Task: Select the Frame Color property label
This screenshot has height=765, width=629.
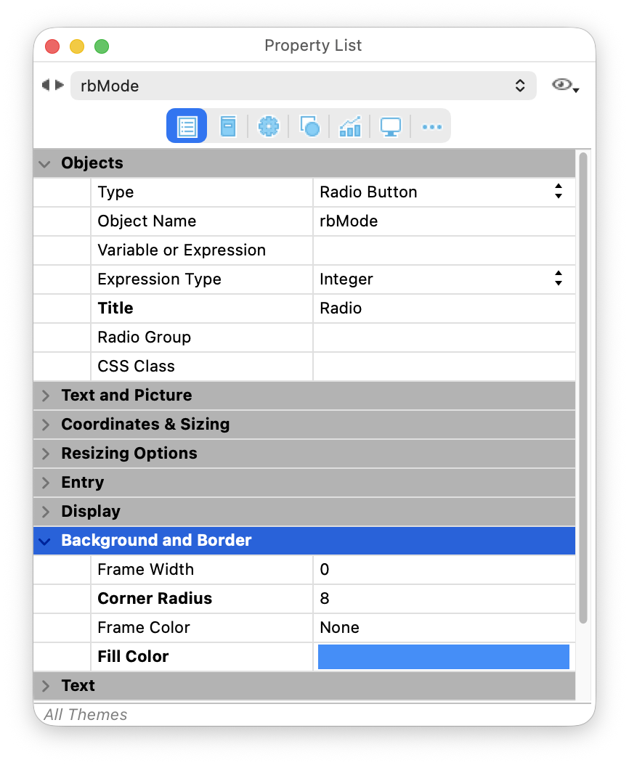Action: (144, 627)
